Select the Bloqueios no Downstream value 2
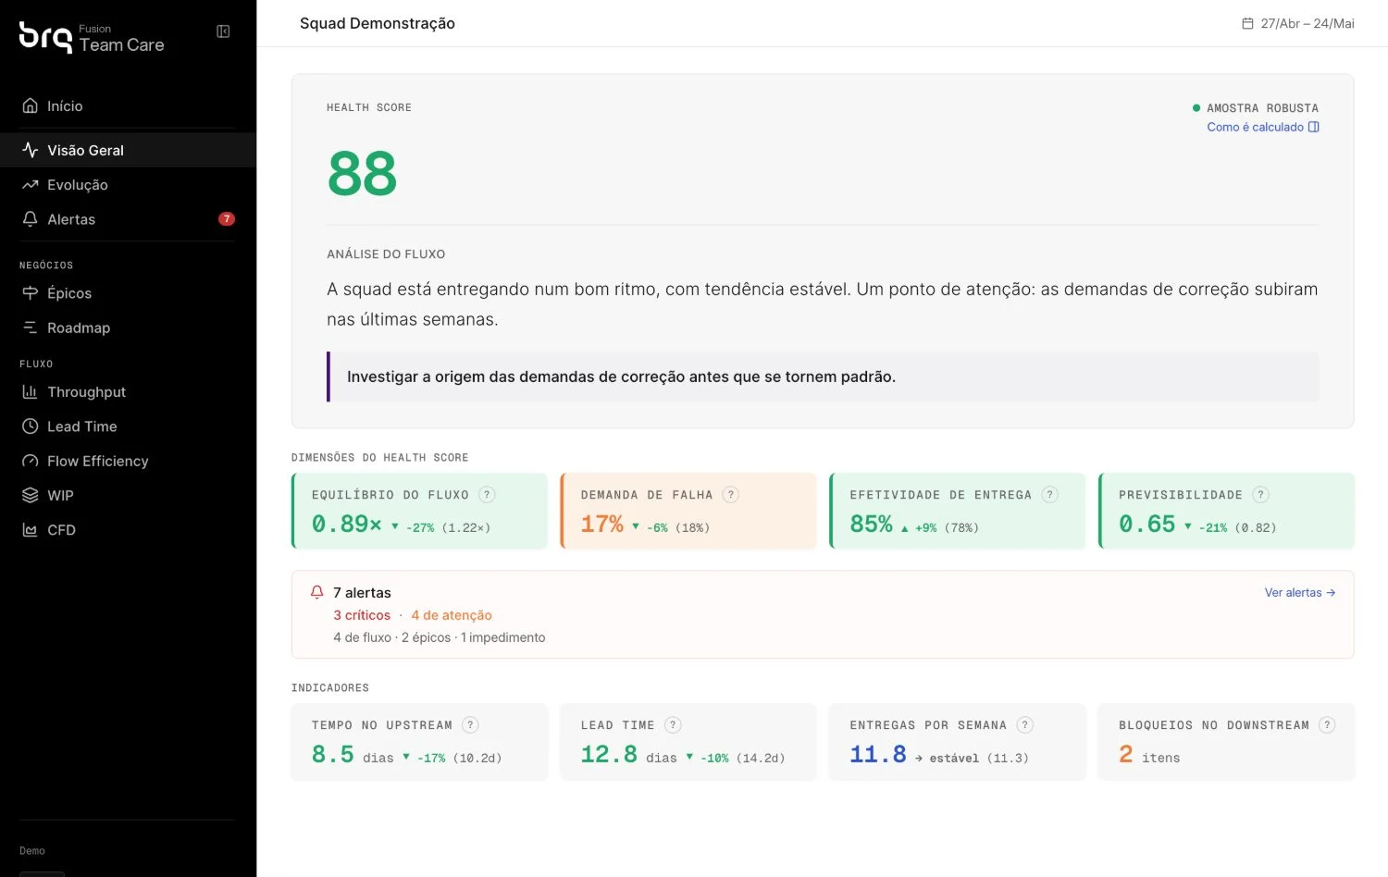 1126,754
